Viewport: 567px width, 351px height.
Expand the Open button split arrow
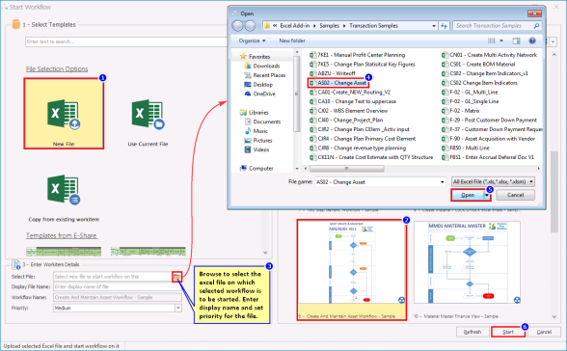tap(488, 195)
